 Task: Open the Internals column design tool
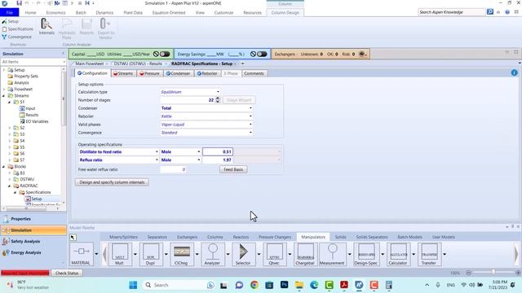coord(46,26)
